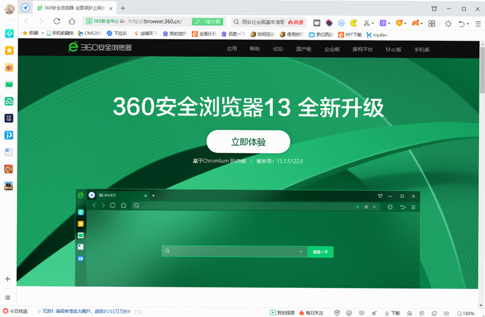485x317 pixels.
Task: Click the search box with 西安社会面基本清零
Action: tap(263, 22)
